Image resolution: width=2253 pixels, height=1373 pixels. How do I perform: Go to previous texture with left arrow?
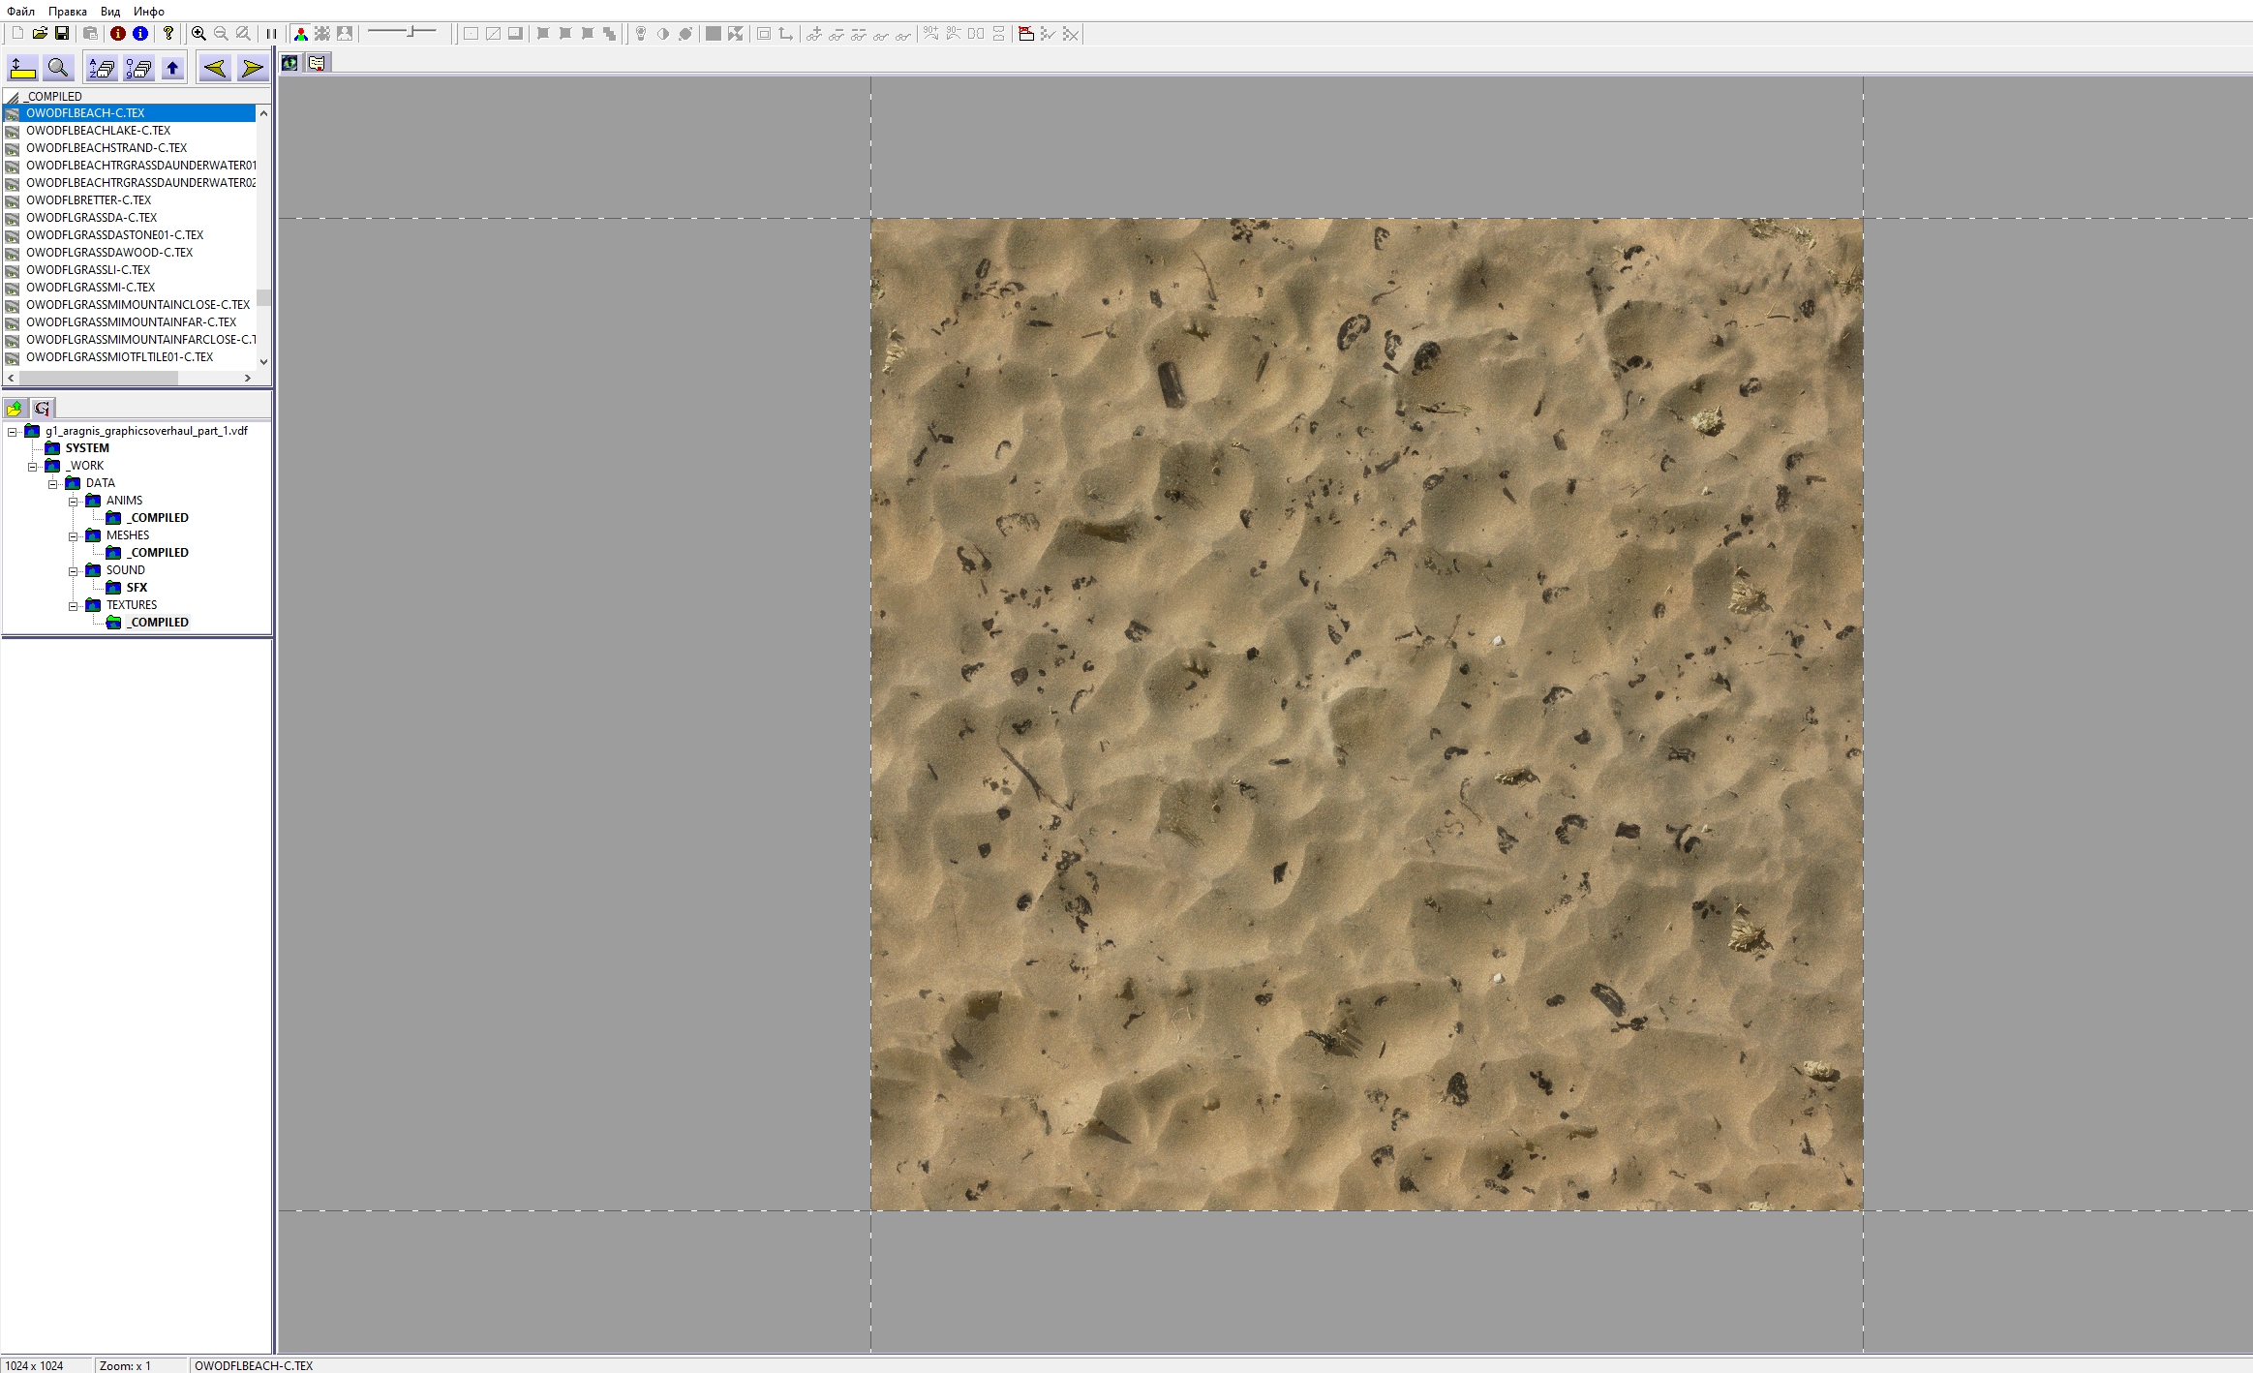click(214, 68)
